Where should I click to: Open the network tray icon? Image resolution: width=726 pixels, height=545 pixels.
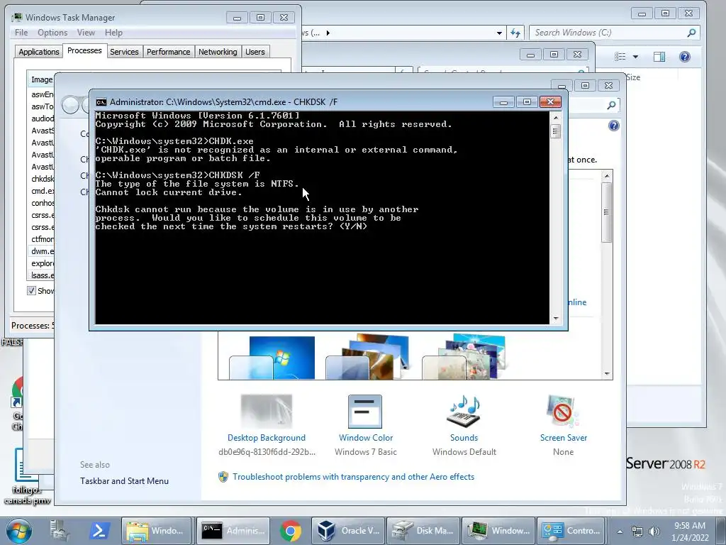[x=637, y=532]
